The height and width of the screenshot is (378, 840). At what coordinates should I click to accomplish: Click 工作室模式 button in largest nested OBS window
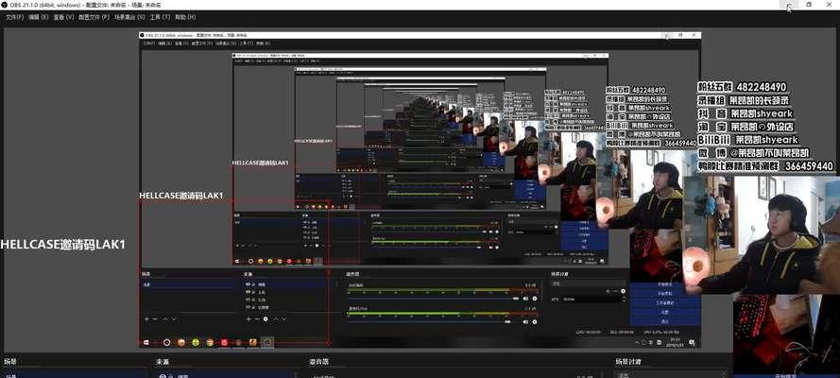click(665, 303)
